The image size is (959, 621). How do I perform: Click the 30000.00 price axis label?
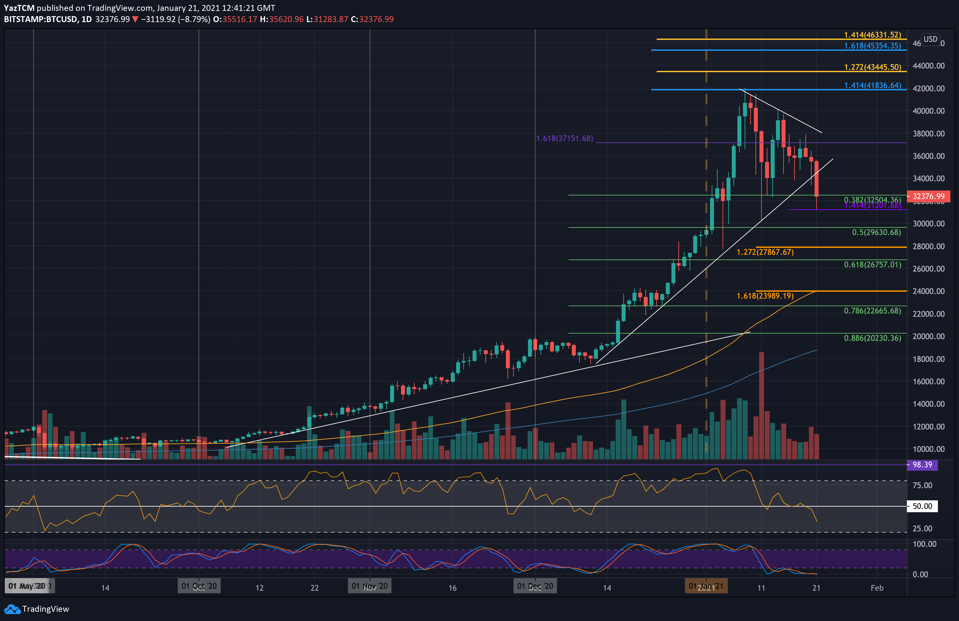click(x=928, y=223)
